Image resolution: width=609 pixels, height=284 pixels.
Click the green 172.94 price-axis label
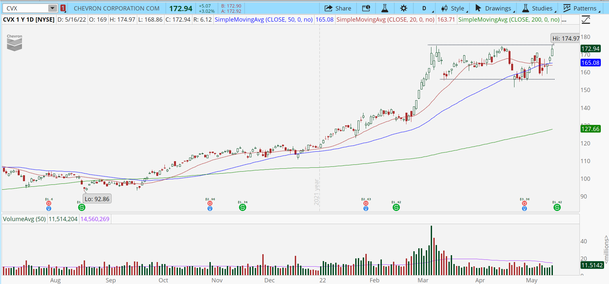(x=590, y=49)
